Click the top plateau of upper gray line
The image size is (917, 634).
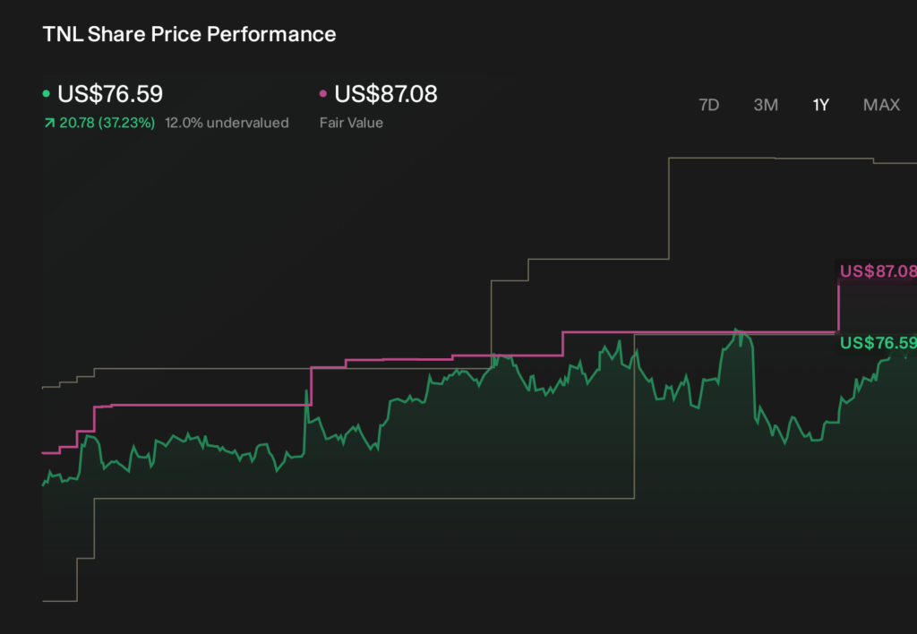pyautogui.click(x=771, y=158)
